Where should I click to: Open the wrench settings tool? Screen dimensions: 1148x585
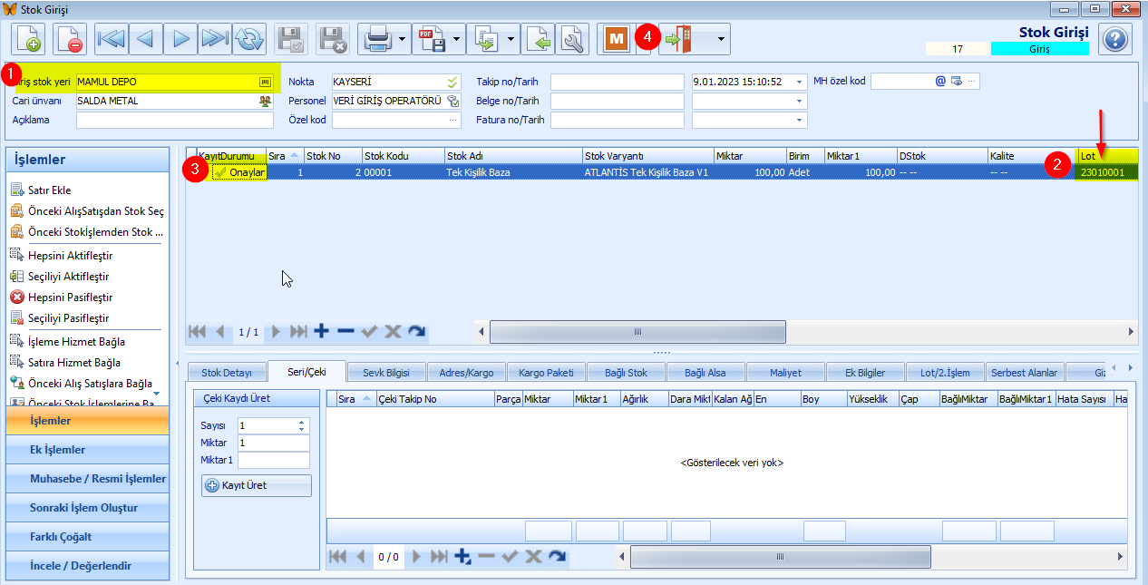pyautogui.click(x=572, y=40)
